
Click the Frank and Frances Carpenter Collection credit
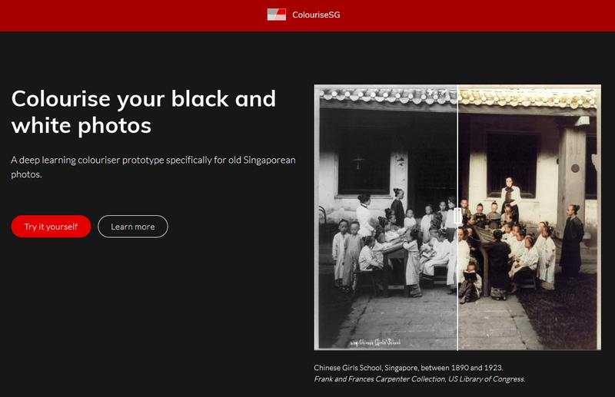coord(419,379)
